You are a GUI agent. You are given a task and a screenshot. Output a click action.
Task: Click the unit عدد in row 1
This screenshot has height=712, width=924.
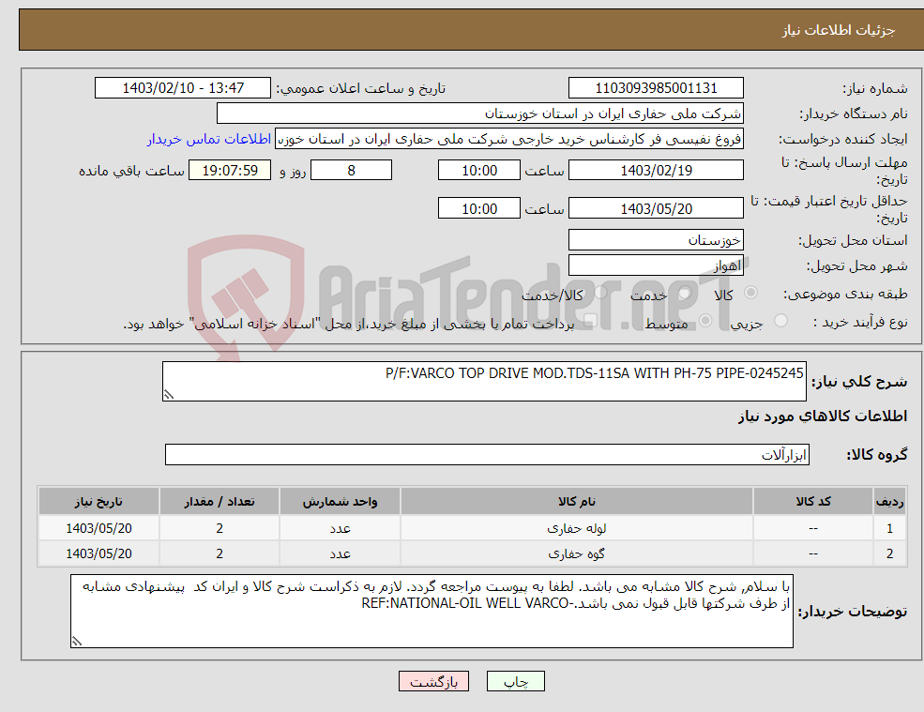coord(340,528)
